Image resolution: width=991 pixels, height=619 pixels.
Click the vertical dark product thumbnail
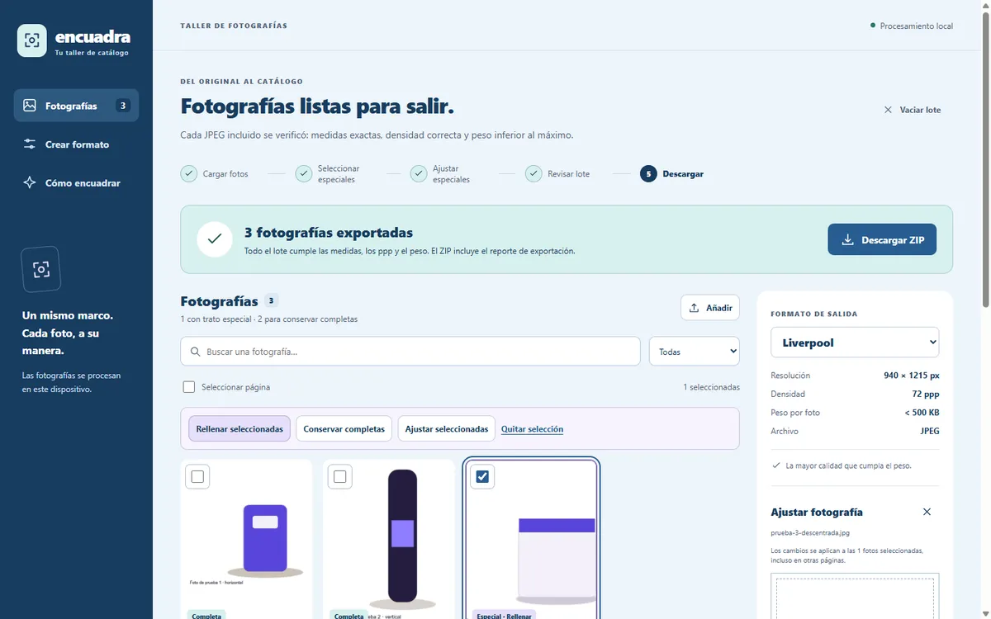tap(389, 540)
